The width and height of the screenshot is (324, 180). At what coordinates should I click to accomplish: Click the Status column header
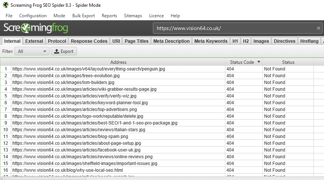[288, 62]
